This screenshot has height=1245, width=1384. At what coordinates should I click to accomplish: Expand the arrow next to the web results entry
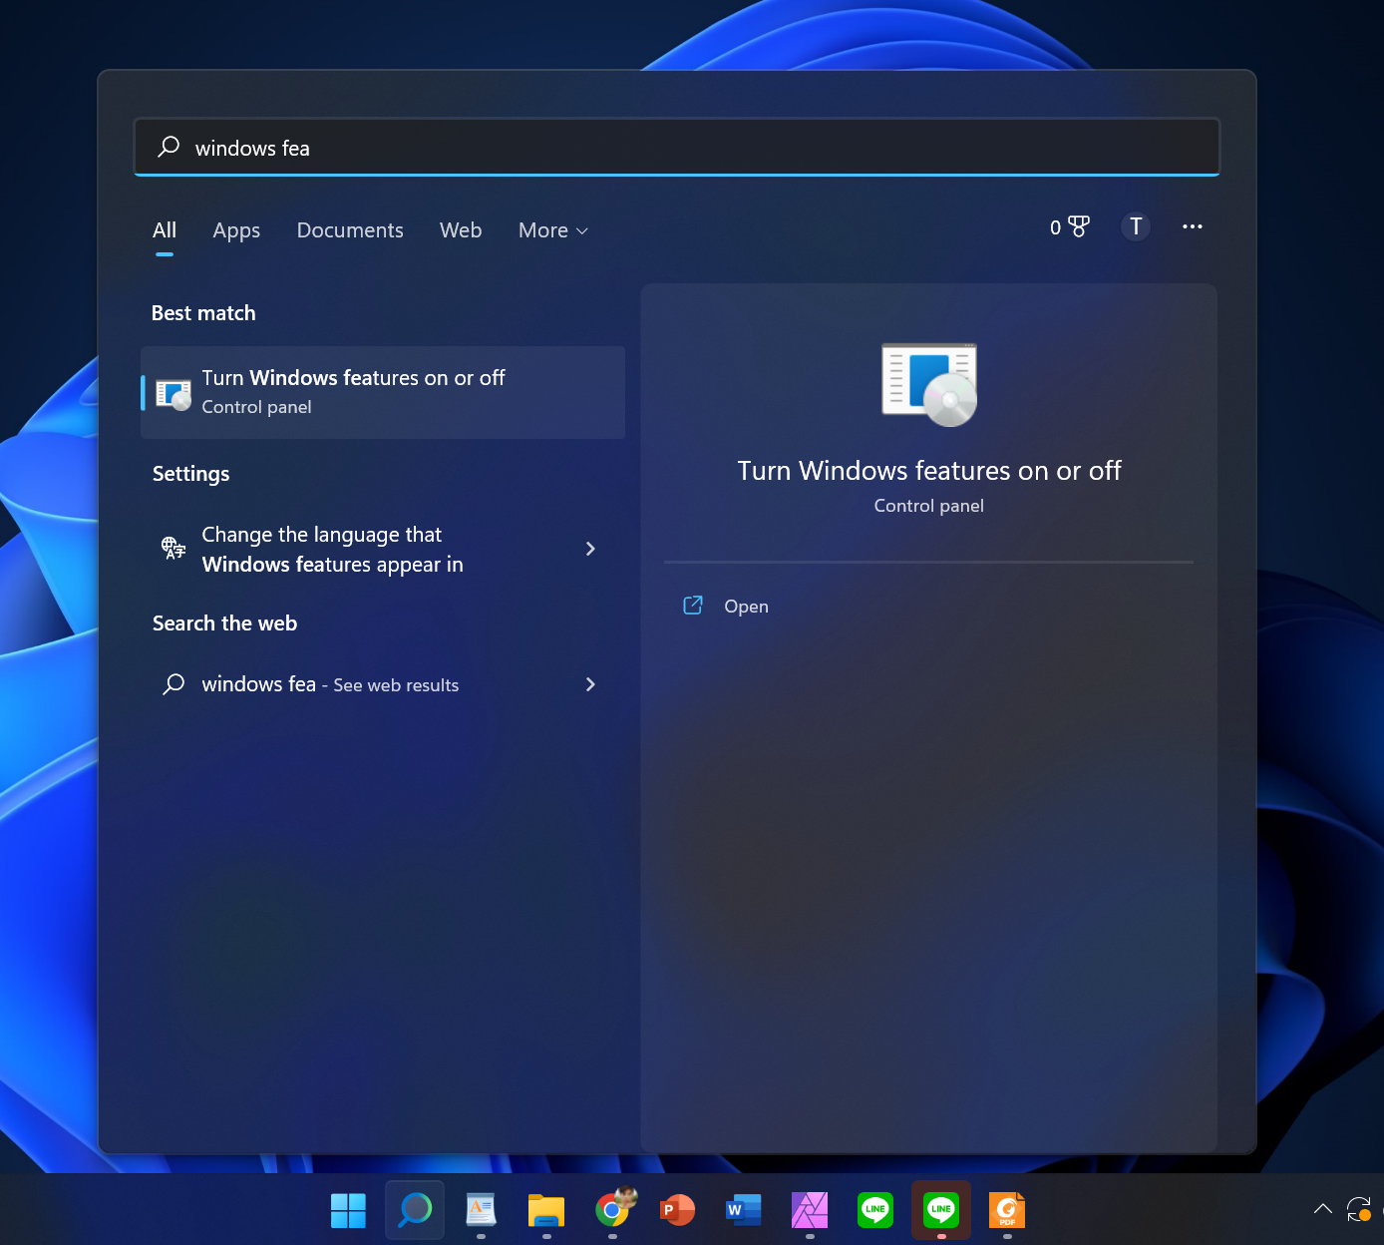(590, 684)
